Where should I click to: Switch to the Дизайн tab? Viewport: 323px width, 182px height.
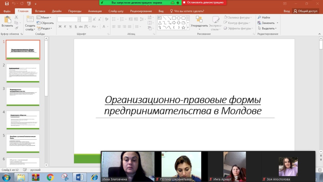tap(57, 11)
